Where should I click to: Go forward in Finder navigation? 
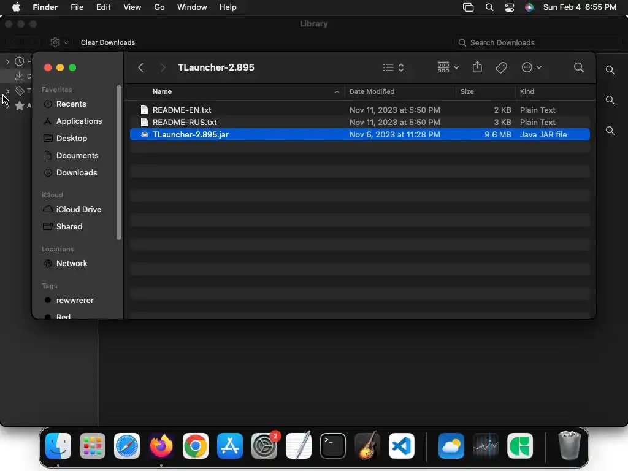point(163,67)
